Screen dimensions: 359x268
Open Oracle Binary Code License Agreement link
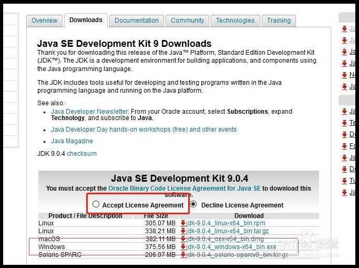coord(184,188)
